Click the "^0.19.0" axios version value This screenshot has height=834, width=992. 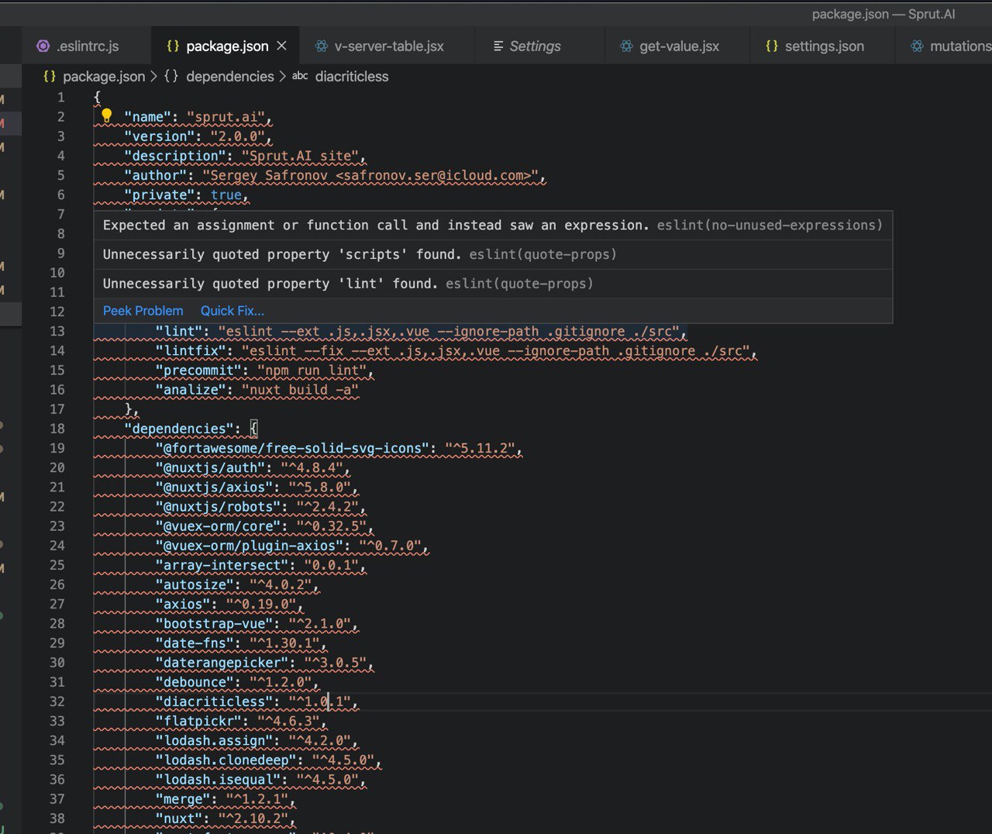(261, 605)
